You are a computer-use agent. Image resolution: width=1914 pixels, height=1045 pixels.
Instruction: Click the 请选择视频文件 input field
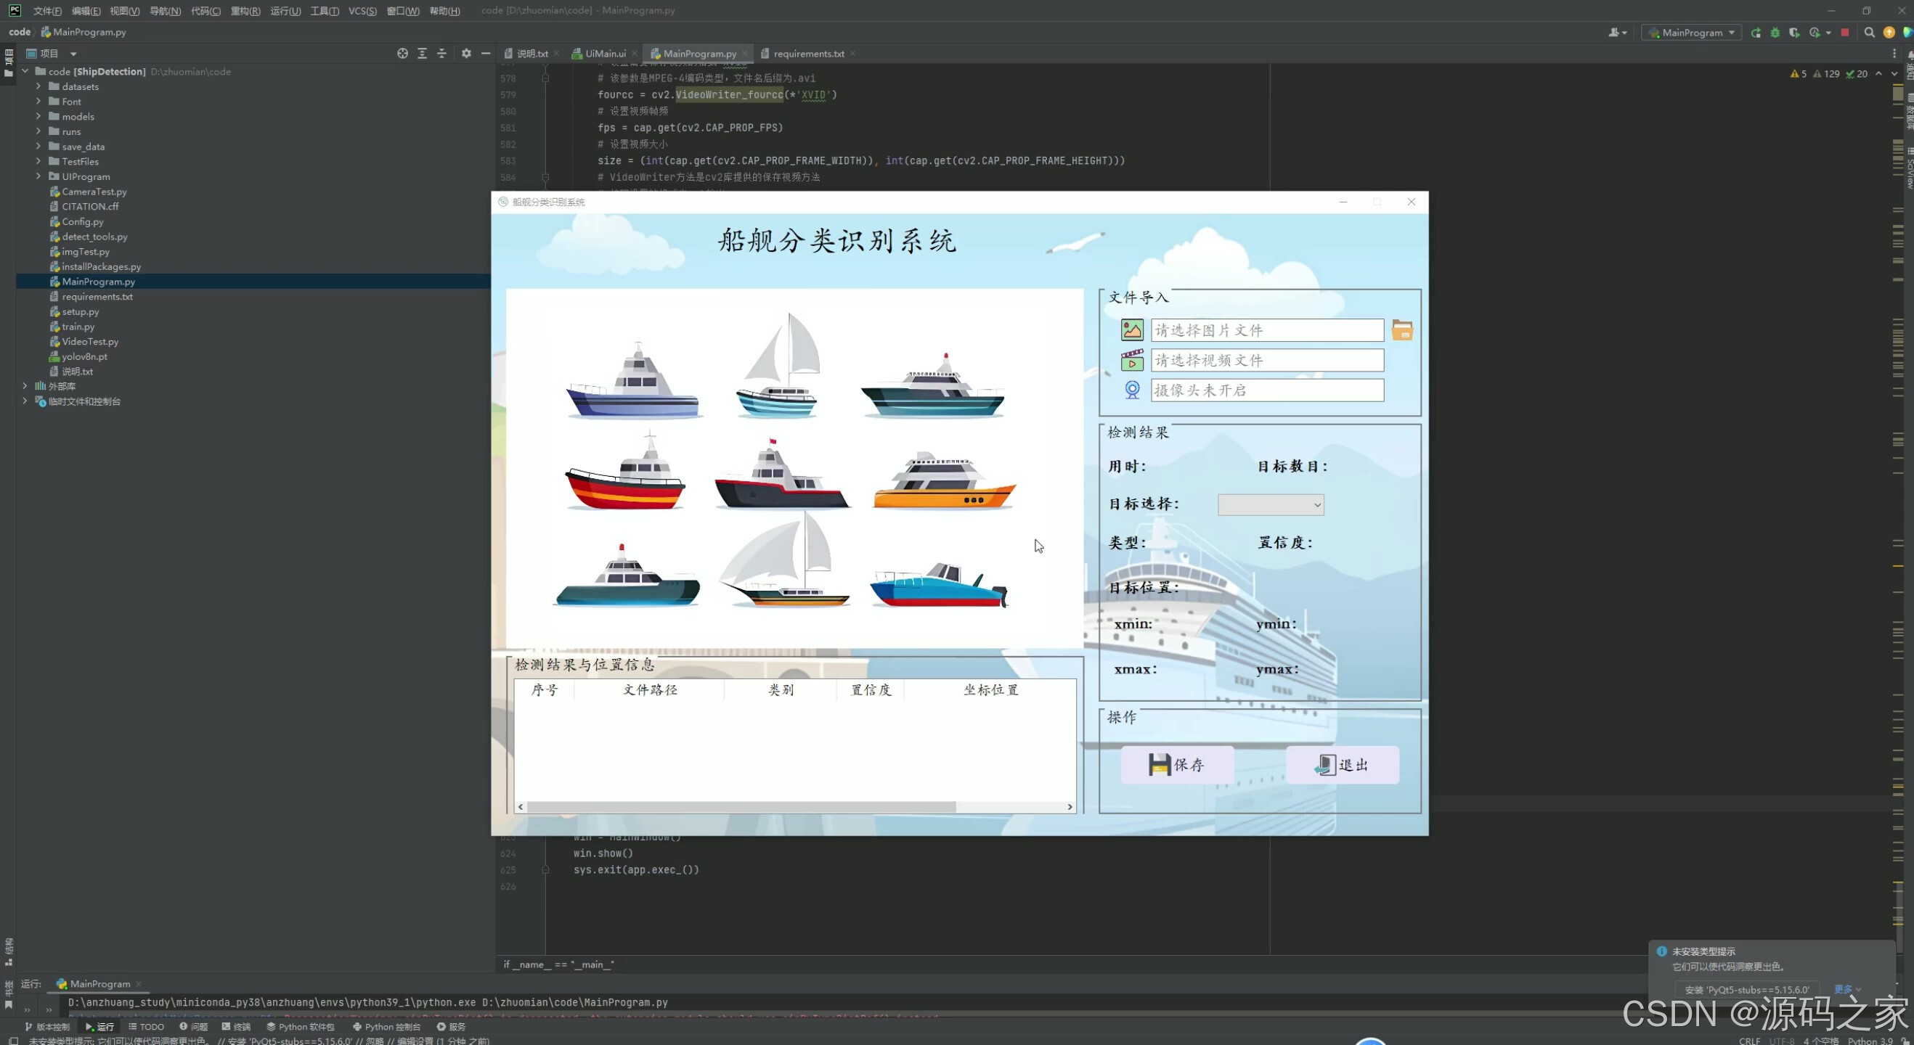click(1267, 360)
